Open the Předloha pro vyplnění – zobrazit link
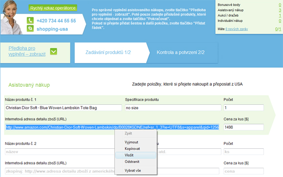This screenshot has width=283, height=177. tap(27, 51)
